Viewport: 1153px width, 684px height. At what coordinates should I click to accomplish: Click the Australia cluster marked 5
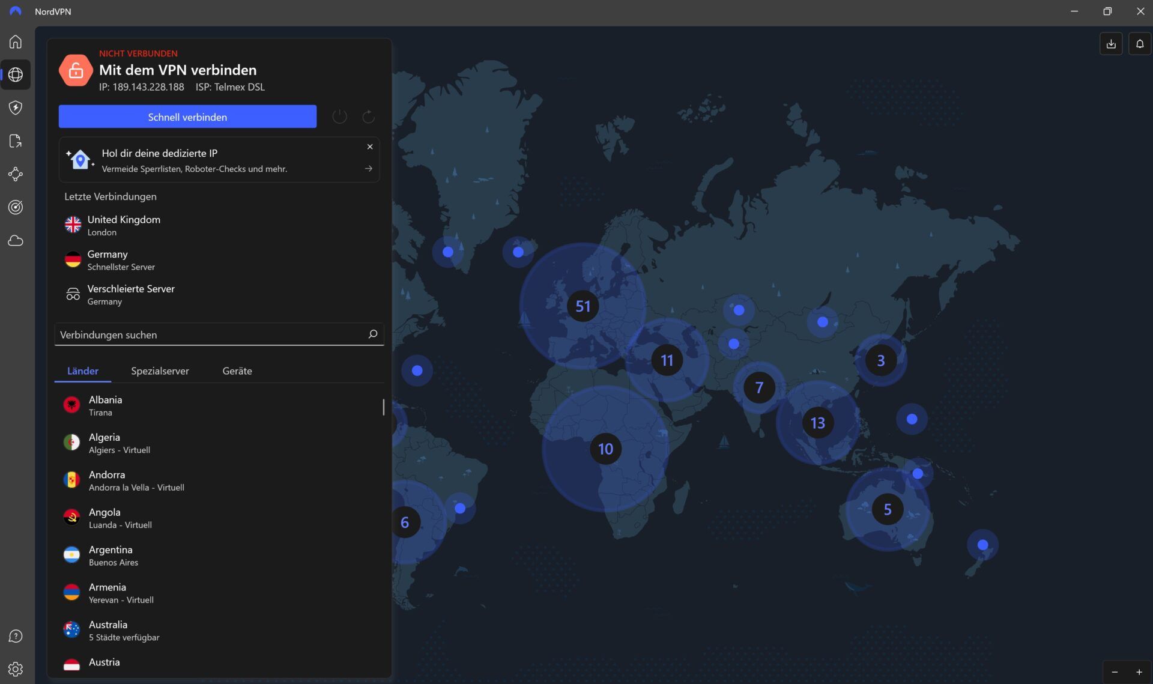click(x=887, y=509)
